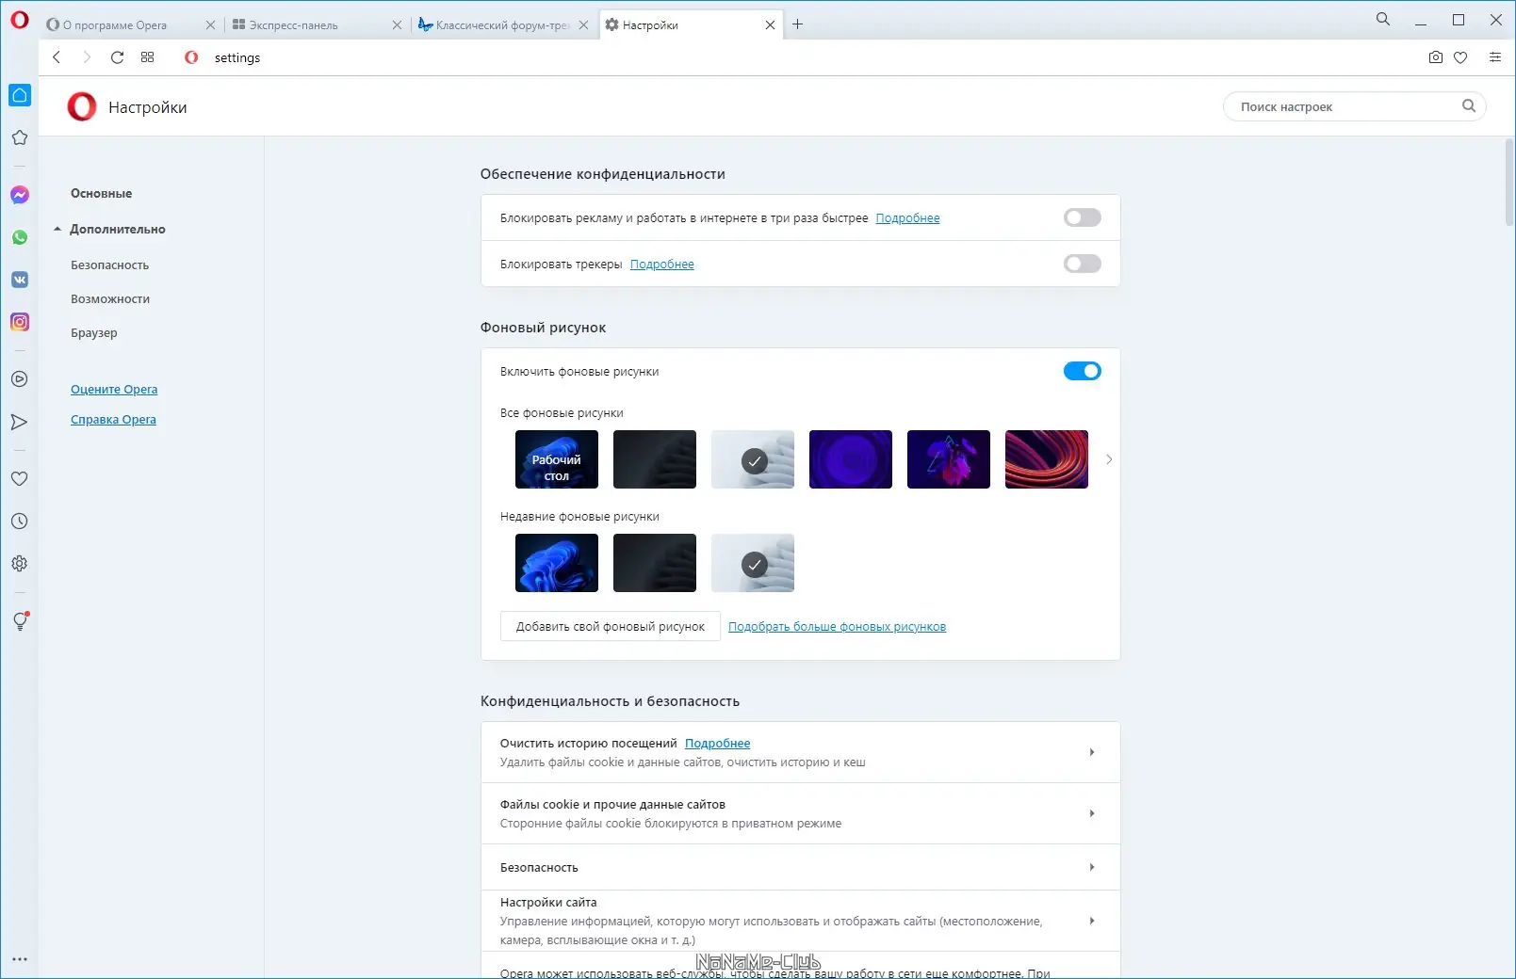Select Безопасность in settings sidebar
This screenshot has width=1516, height=979.
click(109, 265)
